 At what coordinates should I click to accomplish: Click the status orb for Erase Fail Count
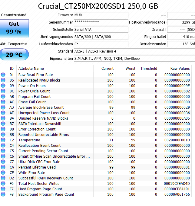pos(3,102)
